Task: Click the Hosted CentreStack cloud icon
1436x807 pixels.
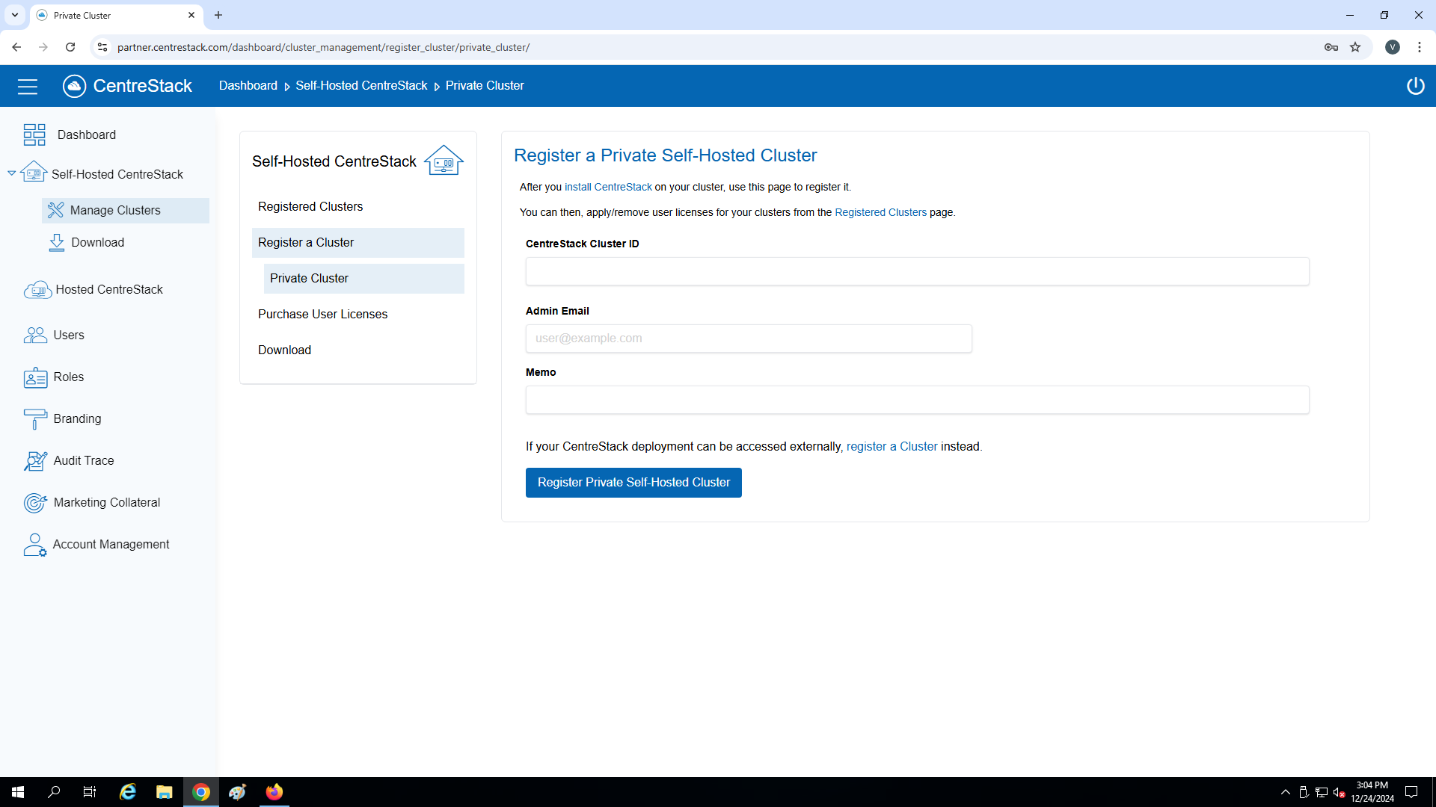Action: [37, 290]
